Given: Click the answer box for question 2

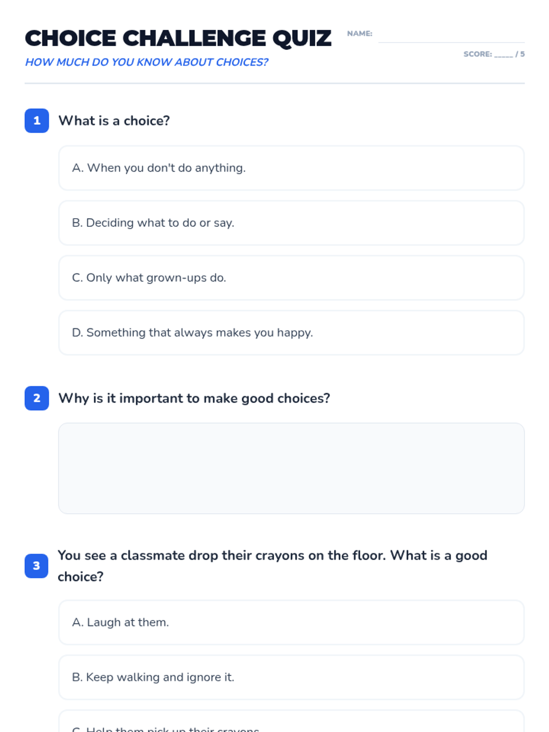Looking at the screenshot, I should pyautogui.click(x=291, y=468).
